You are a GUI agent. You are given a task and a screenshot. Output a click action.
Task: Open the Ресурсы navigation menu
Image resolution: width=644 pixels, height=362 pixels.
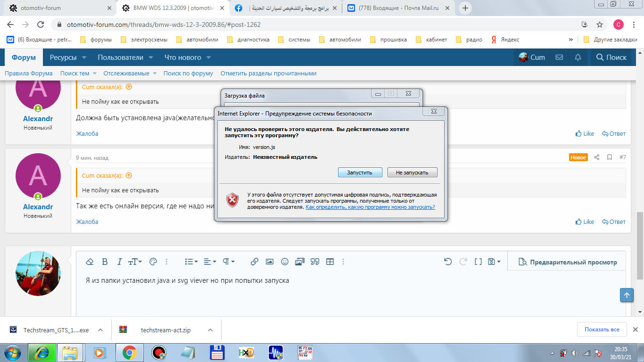[x=68, y=58]
